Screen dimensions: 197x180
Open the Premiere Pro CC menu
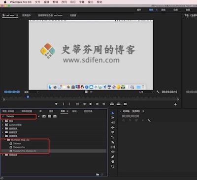point(21,2)
